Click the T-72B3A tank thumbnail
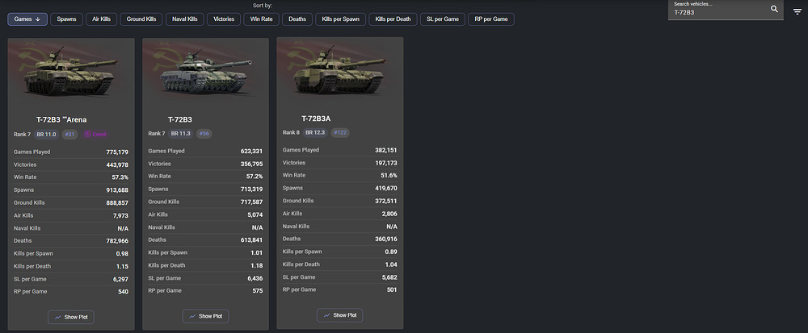Viewport: 808px width, 333px height. click(340, 69)
